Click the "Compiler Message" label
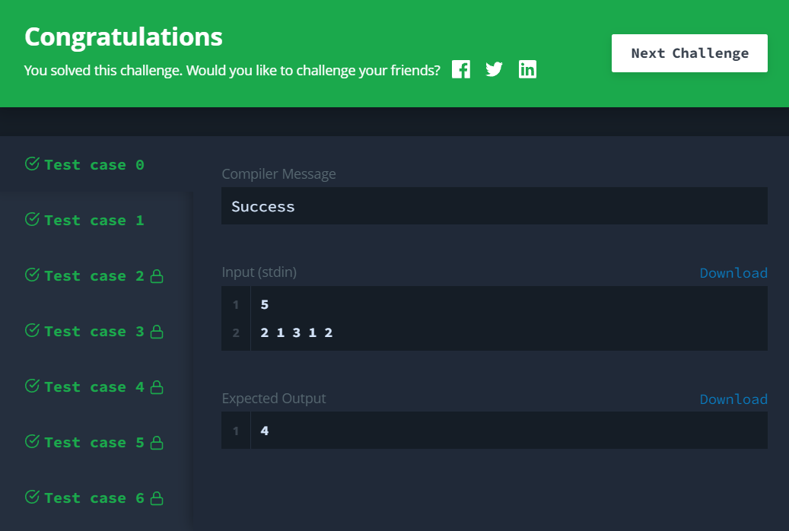The image size is (789, 531). coord(278,173)
